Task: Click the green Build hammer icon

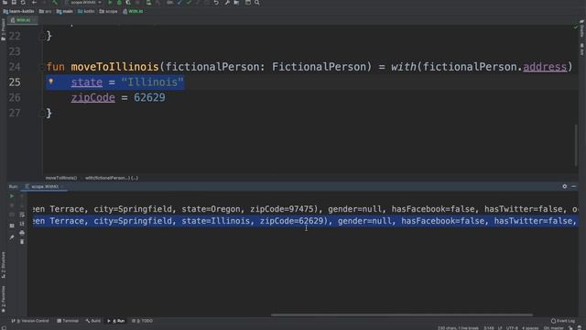Action: tap(55, 2)
